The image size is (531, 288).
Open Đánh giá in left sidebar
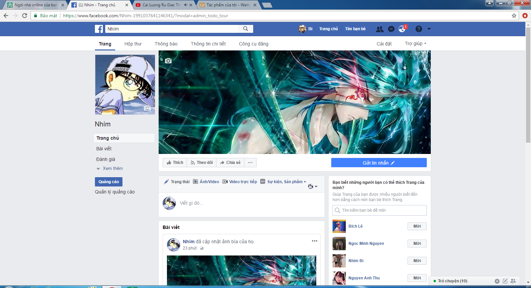point(106,159)
